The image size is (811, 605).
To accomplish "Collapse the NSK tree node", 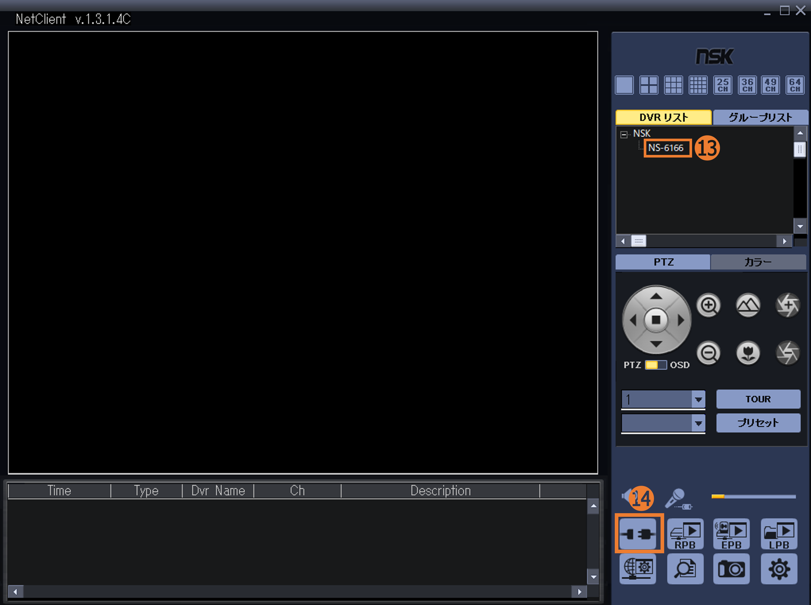I will pyautogui.click(x=624, y=135).
